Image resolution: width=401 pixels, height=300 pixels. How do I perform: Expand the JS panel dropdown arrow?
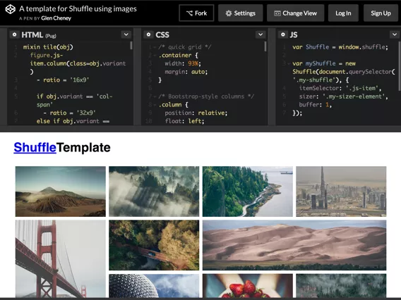pos(395,35)
